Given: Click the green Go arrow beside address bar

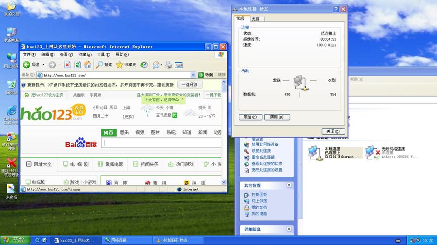Looking at the screenshot, I should coord(201,75).
